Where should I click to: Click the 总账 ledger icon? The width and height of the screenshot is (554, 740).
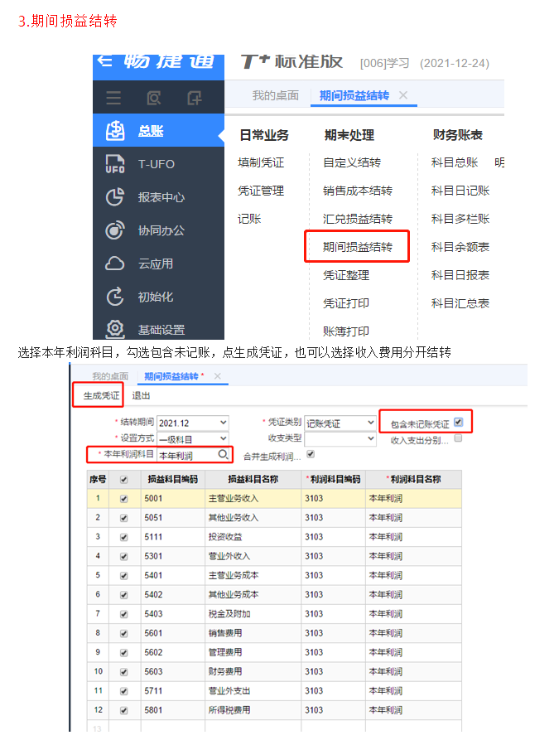click(115, 131)
